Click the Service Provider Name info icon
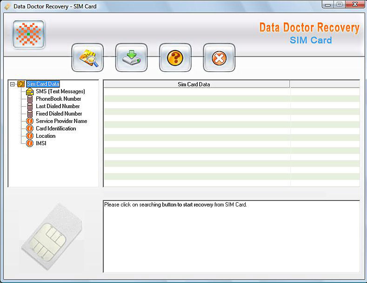The width and height of the screenshot is (367, 283). (x=30, y=121)
